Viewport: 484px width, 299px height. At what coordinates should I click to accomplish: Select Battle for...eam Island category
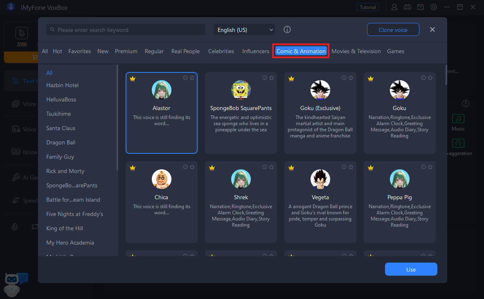pos(73,200)
